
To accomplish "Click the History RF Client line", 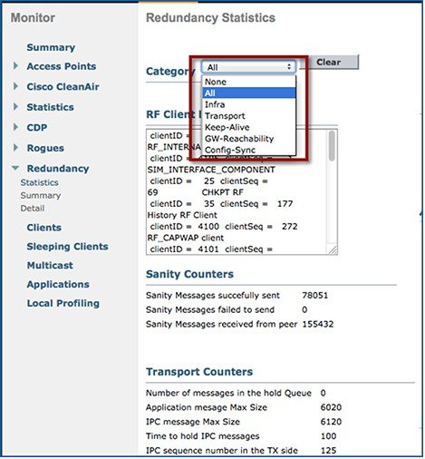I will pos(182,215).
